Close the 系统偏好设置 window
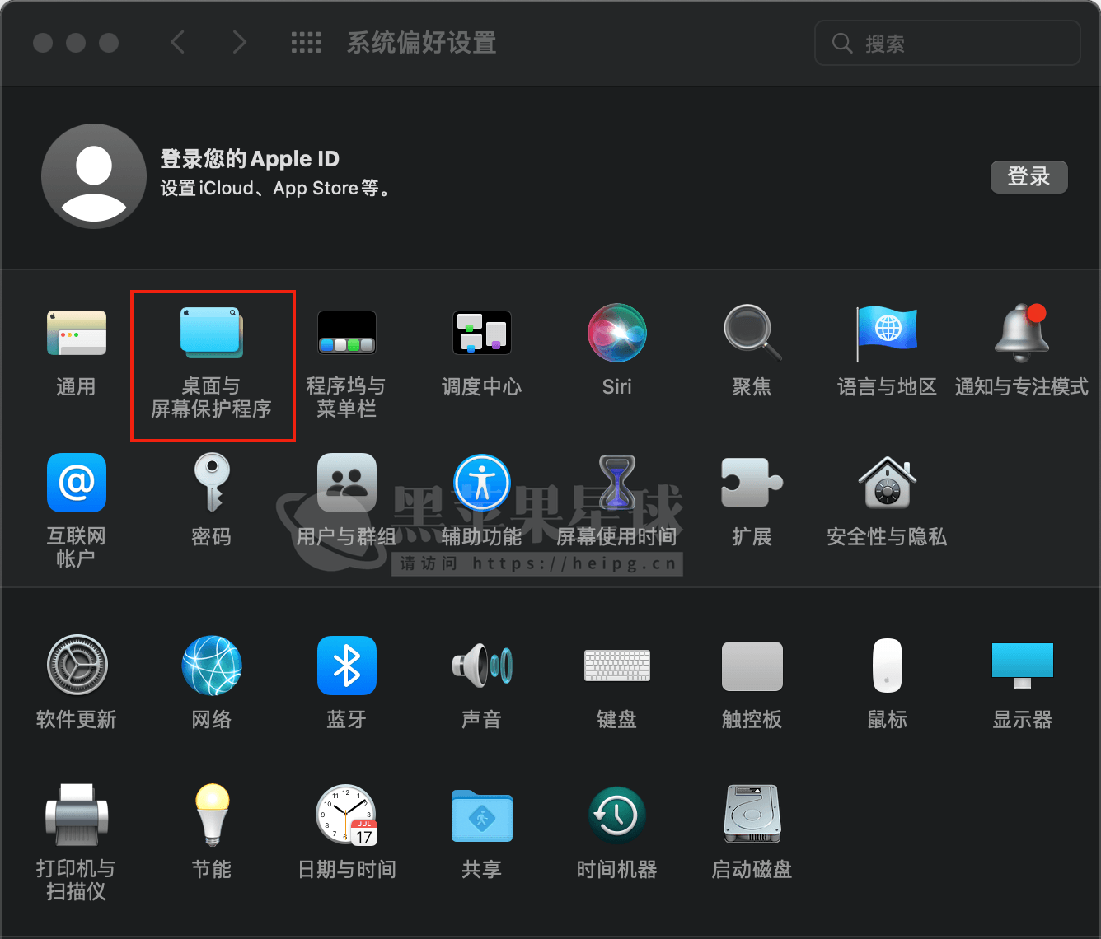 point(43,43)
